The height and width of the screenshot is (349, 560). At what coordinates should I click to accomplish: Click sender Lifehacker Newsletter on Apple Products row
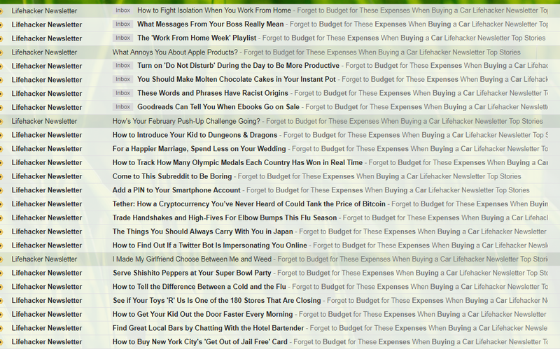(x=44, y=52)
